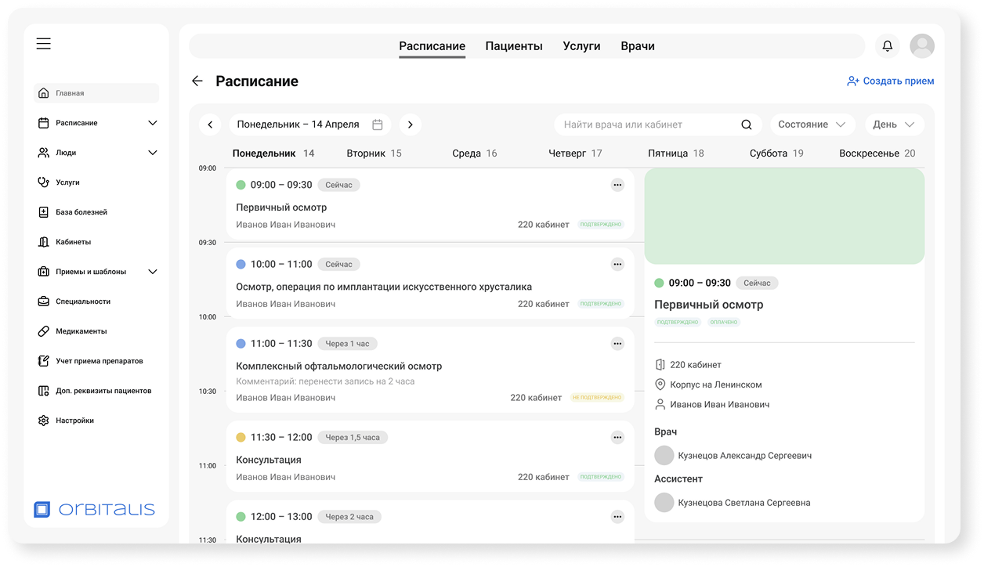Click the Услуги stethoscope icon in sidebar
The height and width of the screenshot is (567, 984).
click(44, 182)
